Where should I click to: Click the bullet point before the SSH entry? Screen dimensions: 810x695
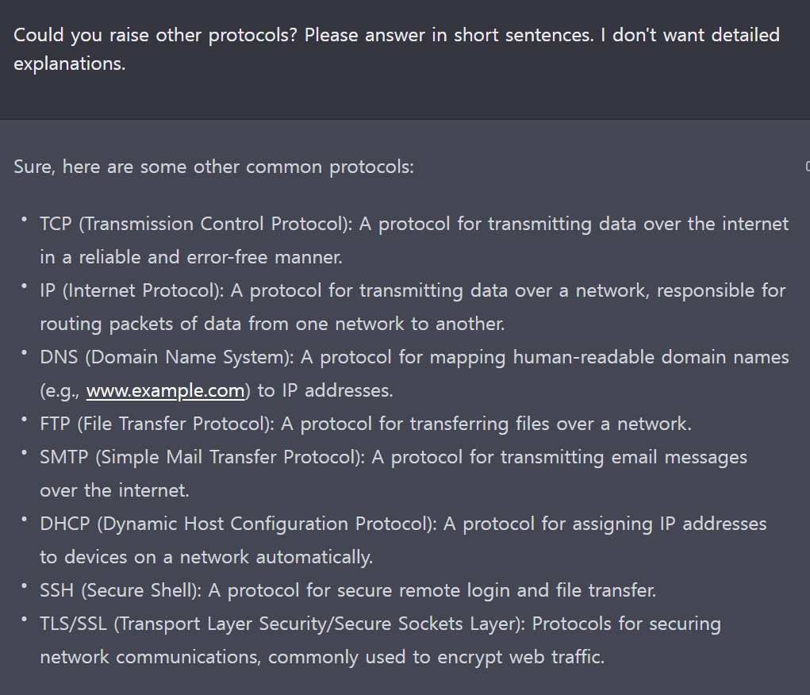[24, 586]
